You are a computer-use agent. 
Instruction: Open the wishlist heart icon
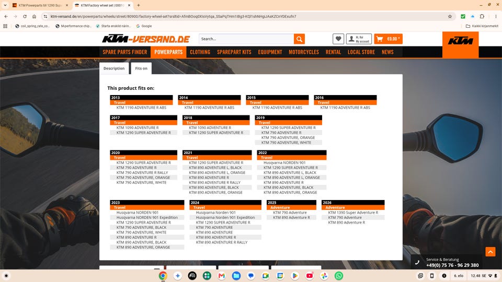click(x=338, y=39)
